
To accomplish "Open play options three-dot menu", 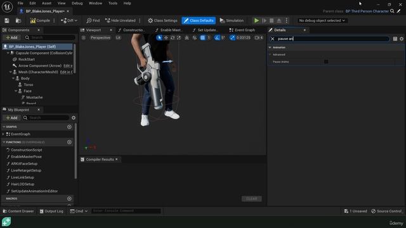I will tap(286, 20).
